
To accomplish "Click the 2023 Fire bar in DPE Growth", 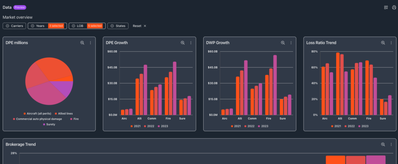I will pyautogui.click(x=175, y=88).
